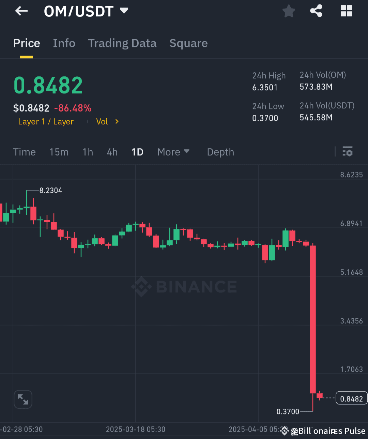Image resolution: width=368 pixels, height=439 pixels.
Task: Select the current price label 0.8482
Action: click(x=351, y=398)
